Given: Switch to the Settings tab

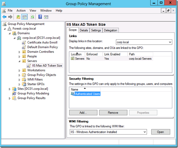Looking at the screenshot, I should [96, 30].
